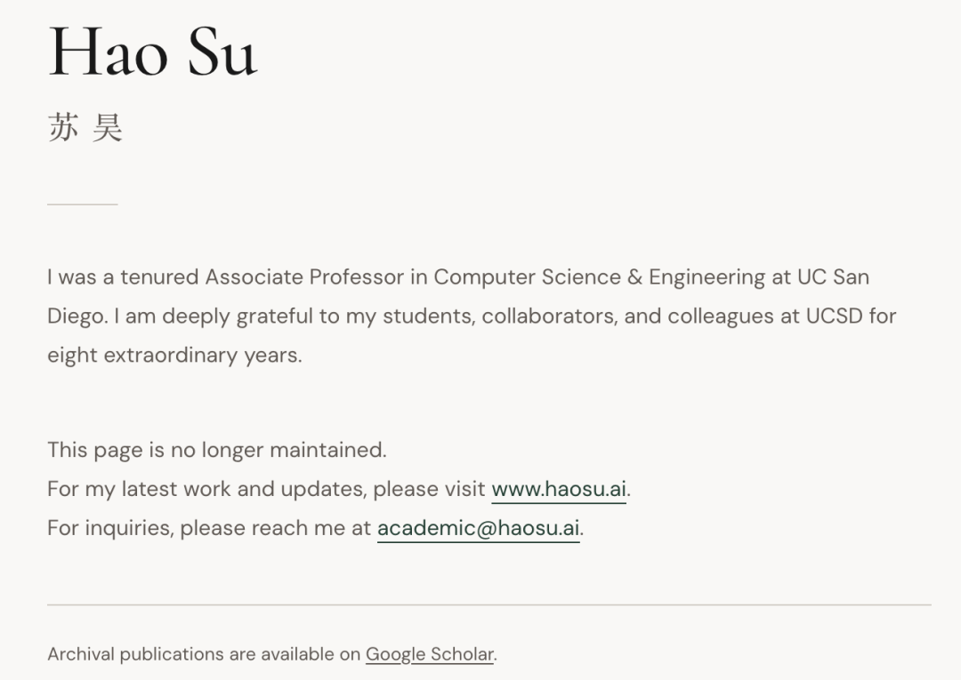Click "This page is no longer maintained." text
Screen dimensions: 961x680
click(216, 450)
